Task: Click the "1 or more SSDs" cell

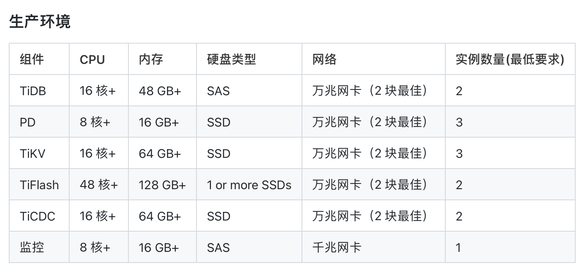Action: (x=249, y=185)
